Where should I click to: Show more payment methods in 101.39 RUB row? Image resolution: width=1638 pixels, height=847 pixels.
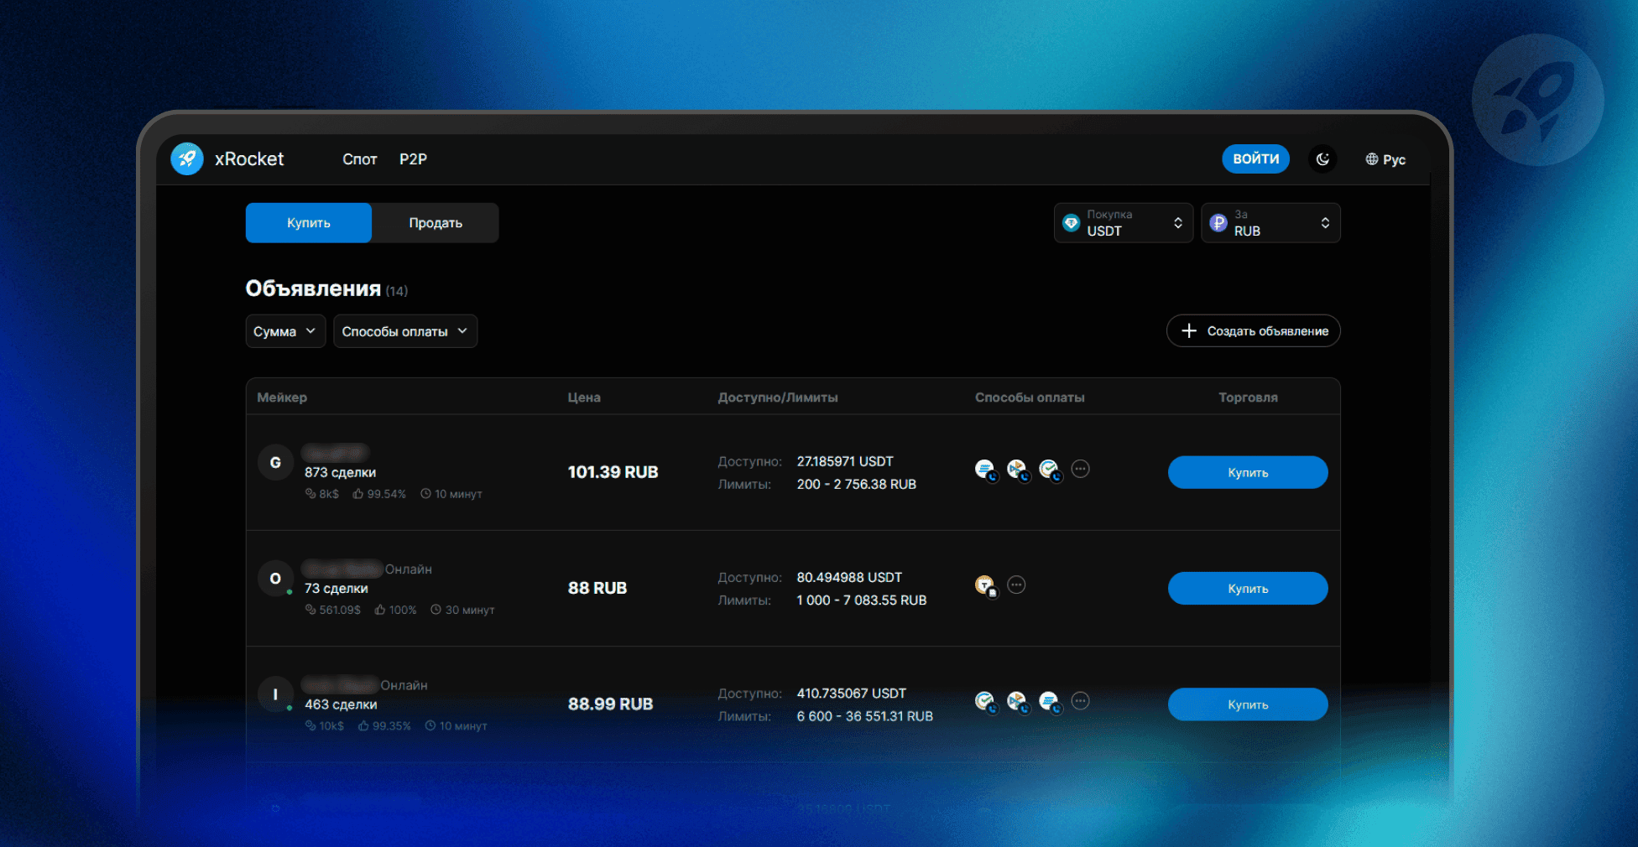click(1081, 469)
